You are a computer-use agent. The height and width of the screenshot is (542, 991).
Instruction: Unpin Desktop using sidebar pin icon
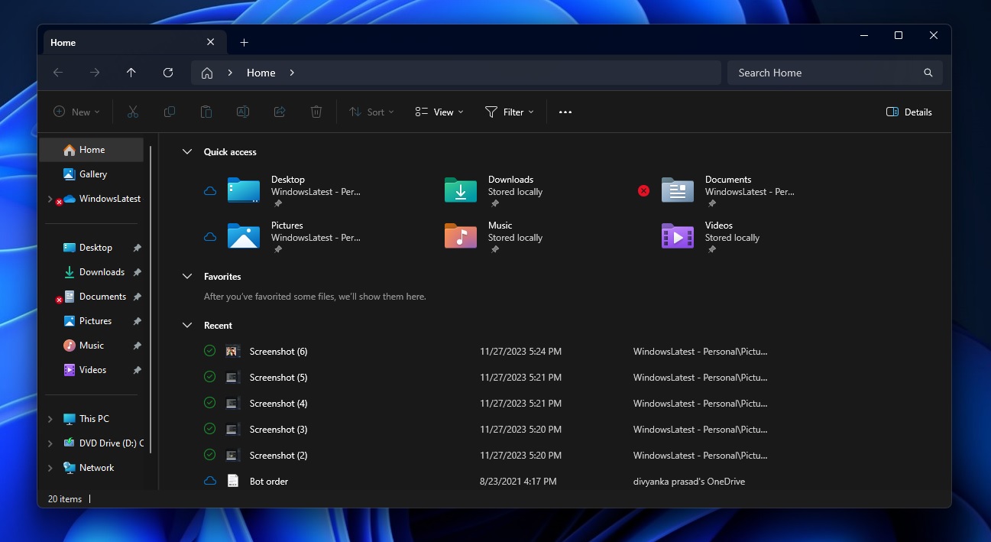click(x=137, y=248)
